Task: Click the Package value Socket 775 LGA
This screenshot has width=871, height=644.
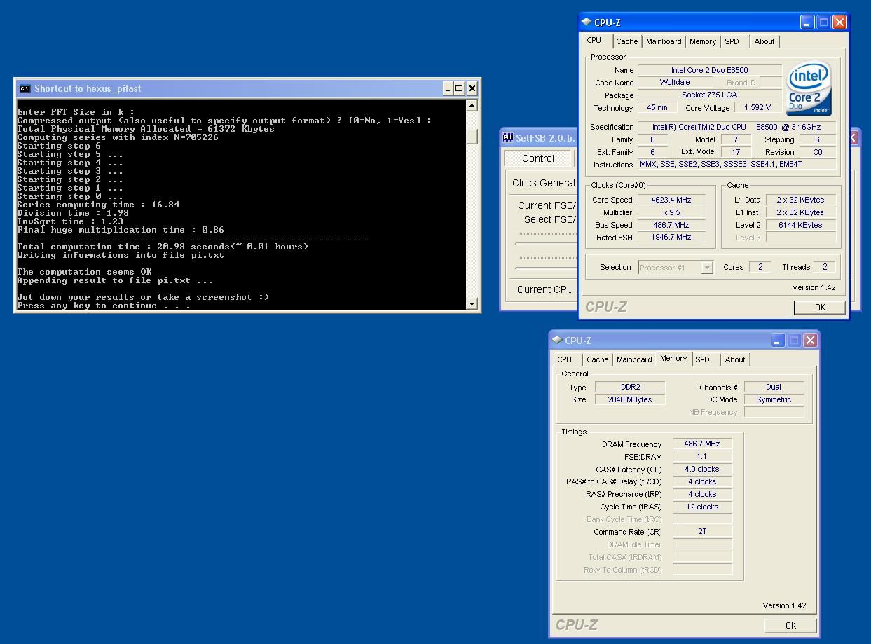Action: coord(709,95)
